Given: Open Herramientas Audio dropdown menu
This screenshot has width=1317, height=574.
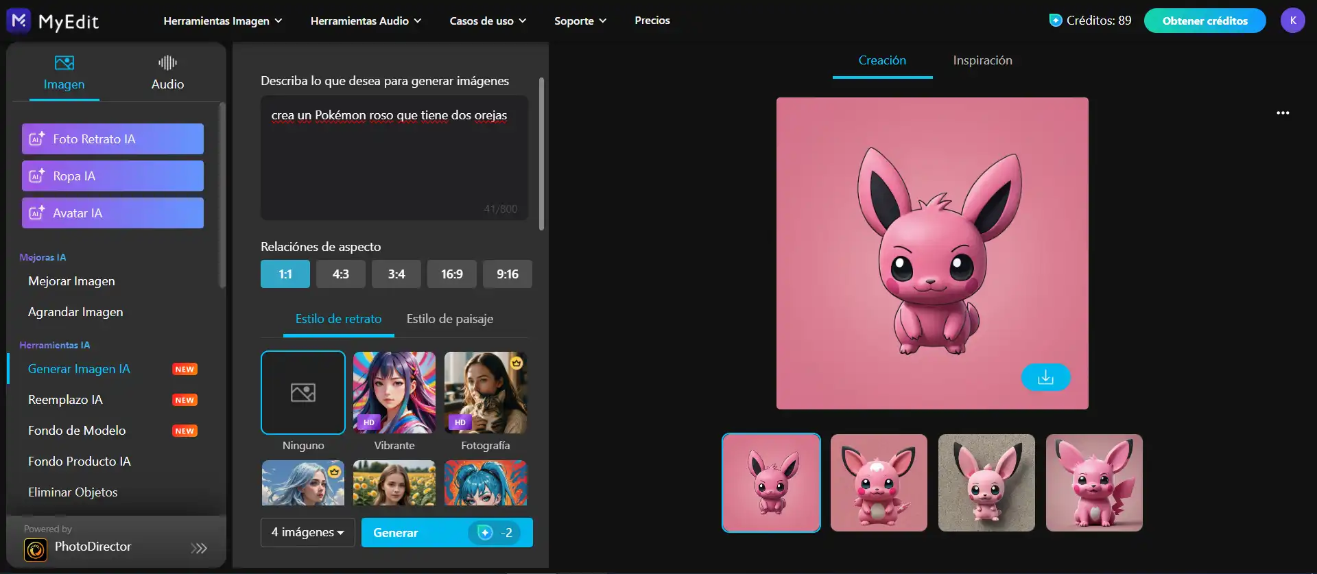Looking at the screenshot, I should 366,21.
